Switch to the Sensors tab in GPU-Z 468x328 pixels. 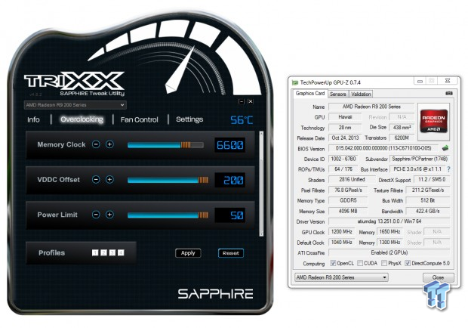click(x=338, y=94)
